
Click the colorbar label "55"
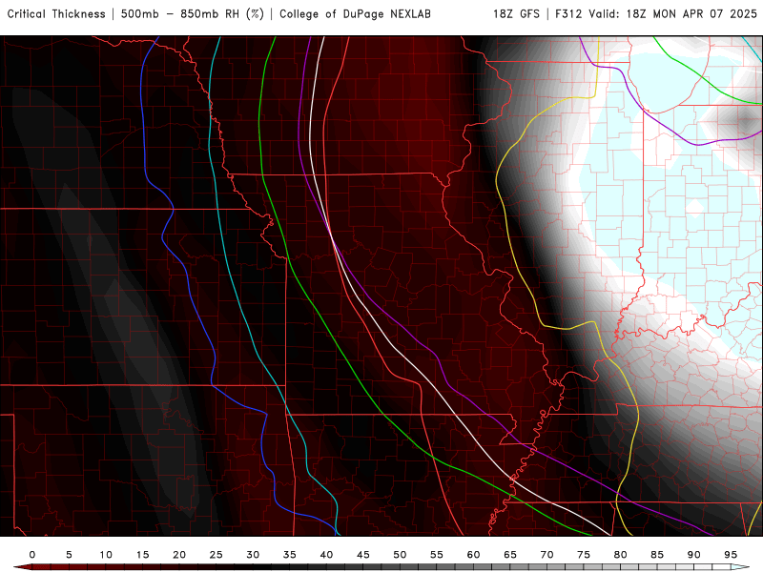click(437, 555)
